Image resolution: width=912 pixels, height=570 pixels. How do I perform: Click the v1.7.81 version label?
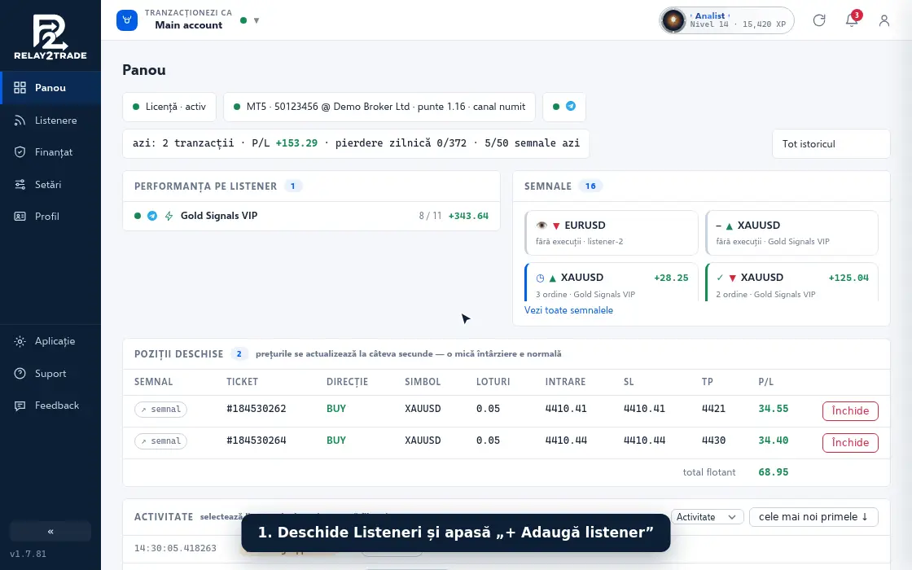(x=28, y=554)
